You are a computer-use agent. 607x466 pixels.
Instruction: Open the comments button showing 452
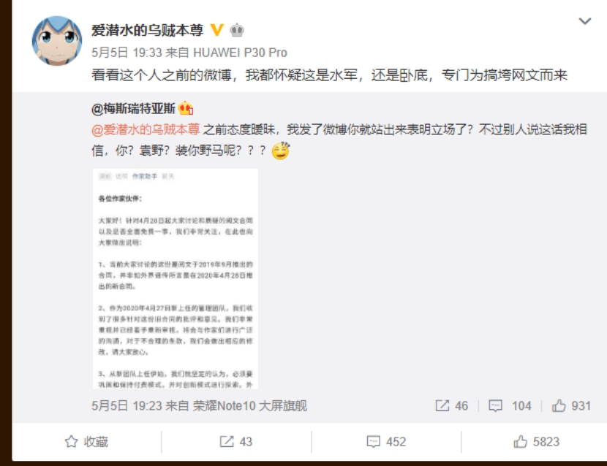(386, 442)
